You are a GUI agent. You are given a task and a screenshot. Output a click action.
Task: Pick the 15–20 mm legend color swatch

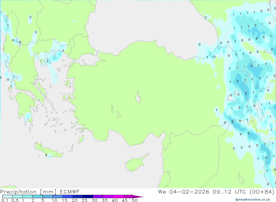pos(68,196)
